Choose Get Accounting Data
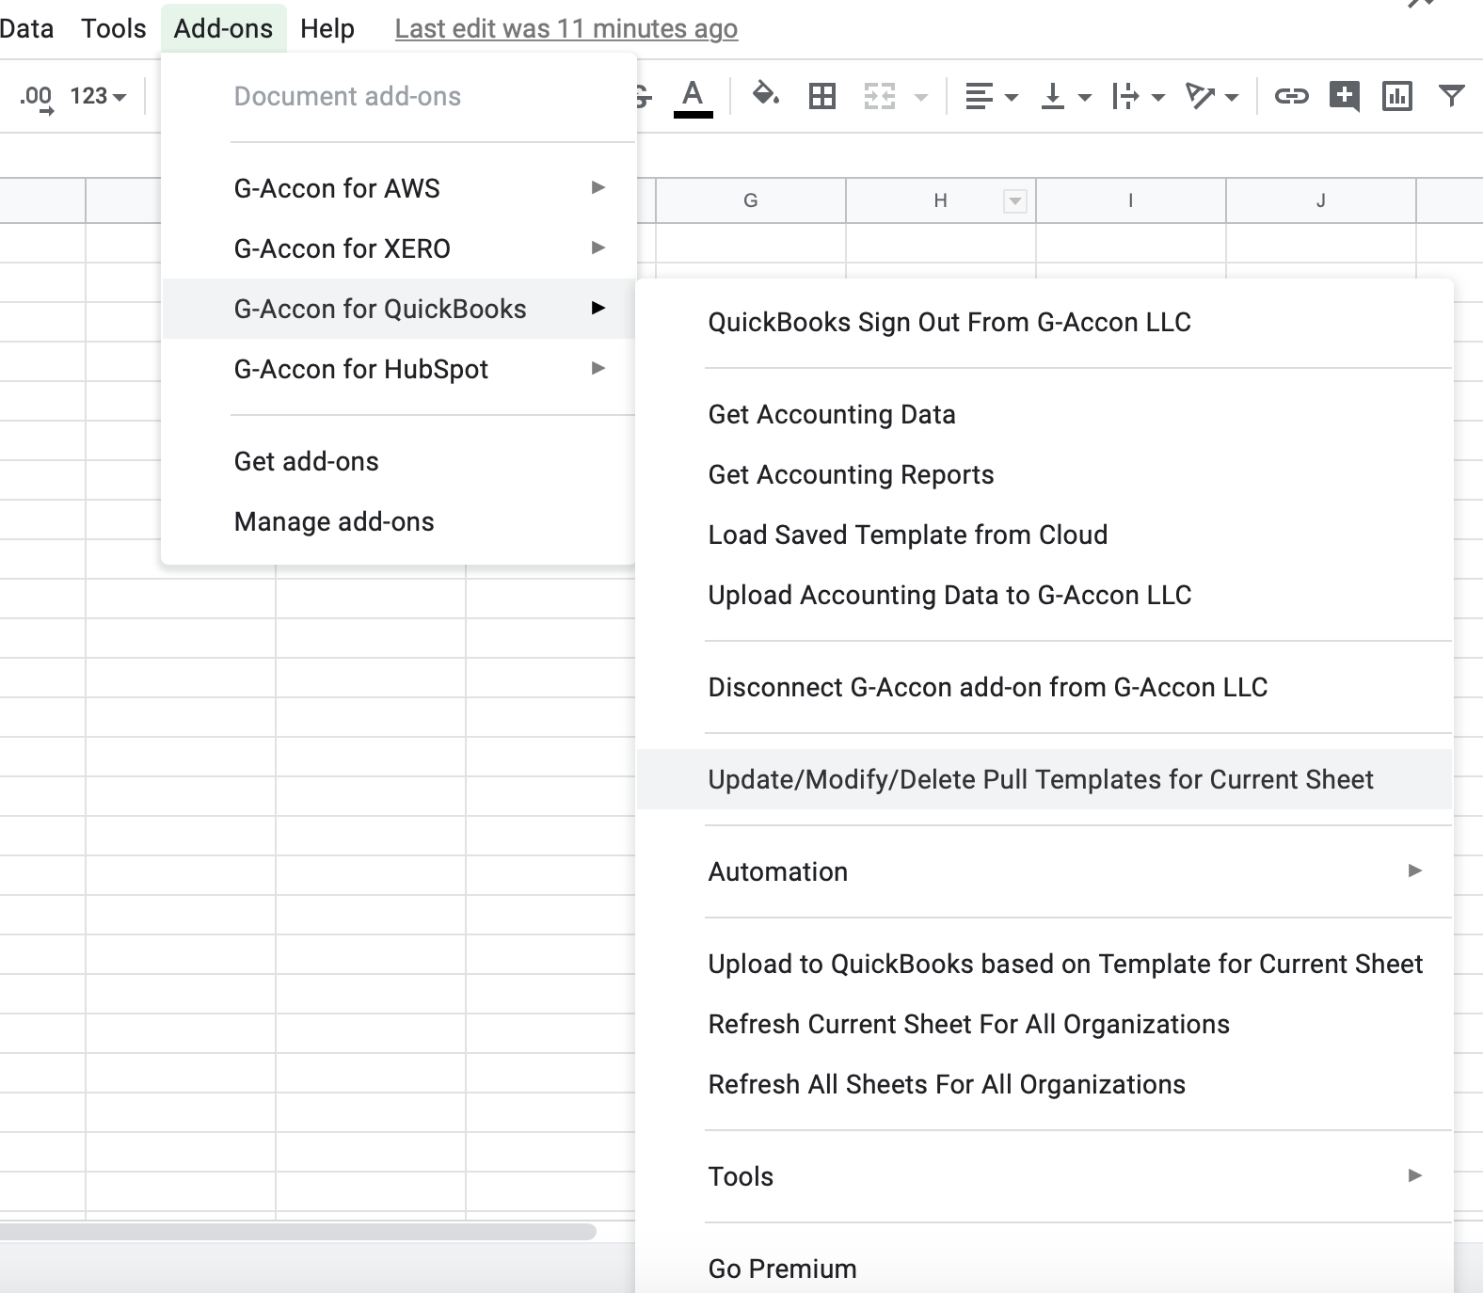Image resolution: width=1483 pixels, height=1293 pixels. tap(1044, 414)
